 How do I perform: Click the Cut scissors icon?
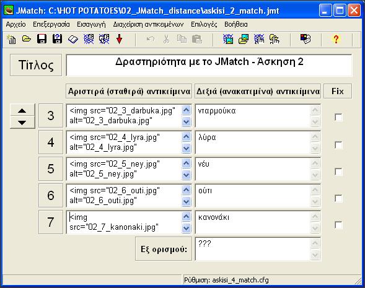(x=166, y=39)
